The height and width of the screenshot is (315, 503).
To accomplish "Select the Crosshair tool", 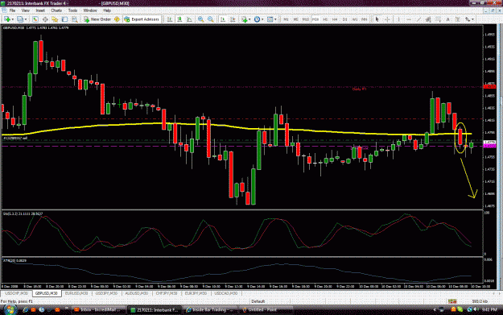I will (x=387, y=19).
